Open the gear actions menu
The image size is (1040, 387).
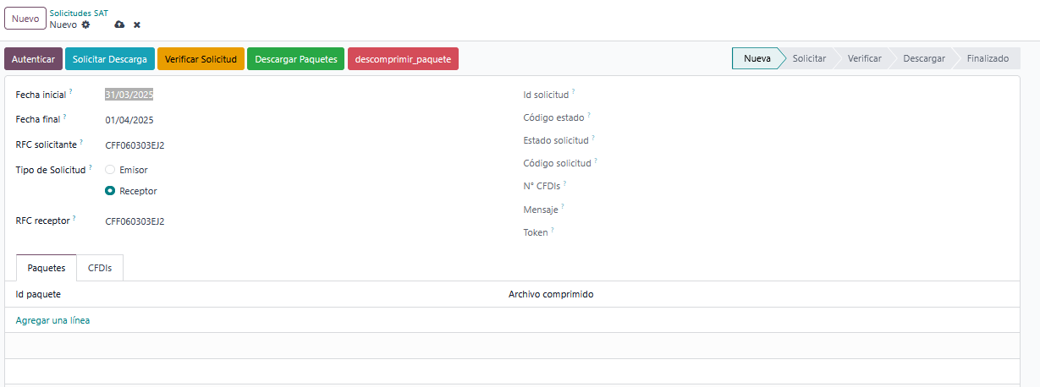[85, 25]
